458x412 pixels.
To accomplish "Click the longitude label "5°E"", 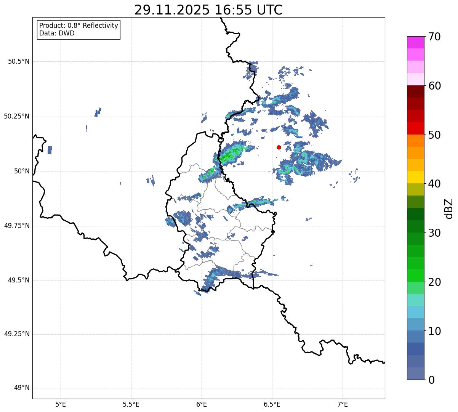I will 61,404.
